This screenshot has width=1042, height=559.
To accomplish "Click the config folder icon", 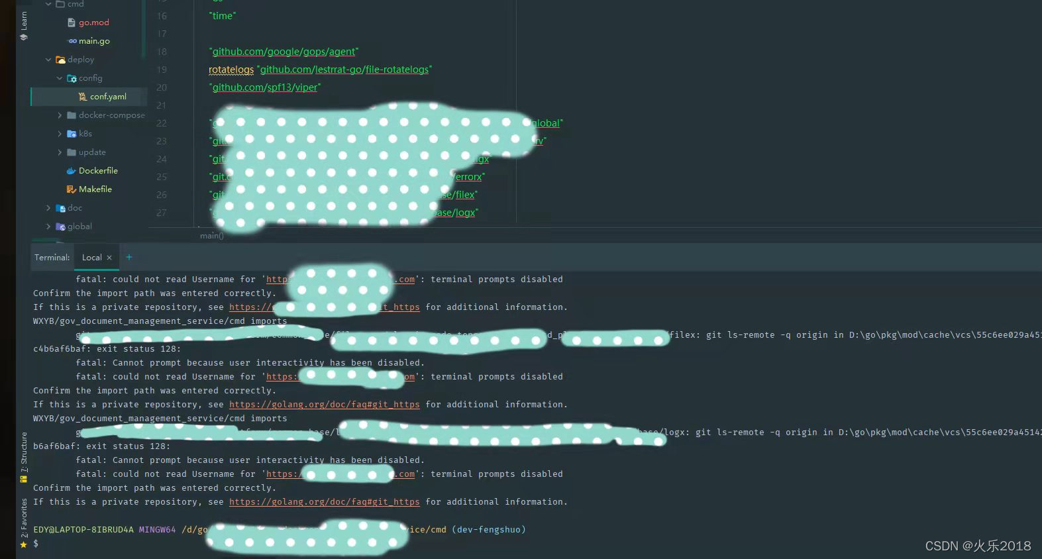I will 72,78.
